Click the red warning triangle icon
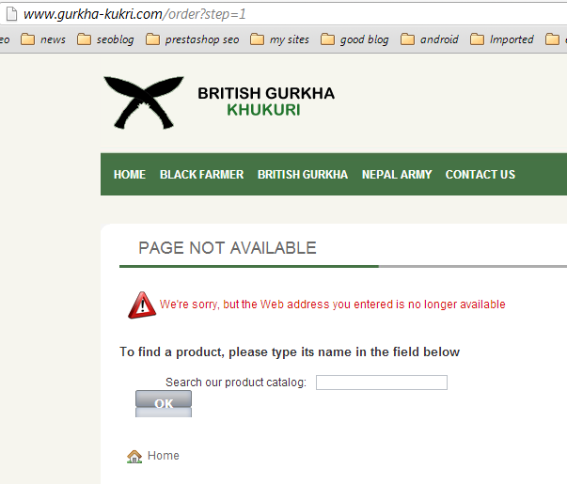Image resolution: width=567 pixels, height=484 pixels. point(142,305)
